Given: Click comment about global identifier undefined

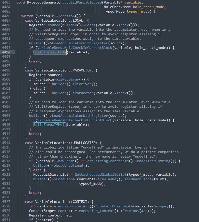Looking at the screenshot, I should pyautogui.click(x=92, y=147).
